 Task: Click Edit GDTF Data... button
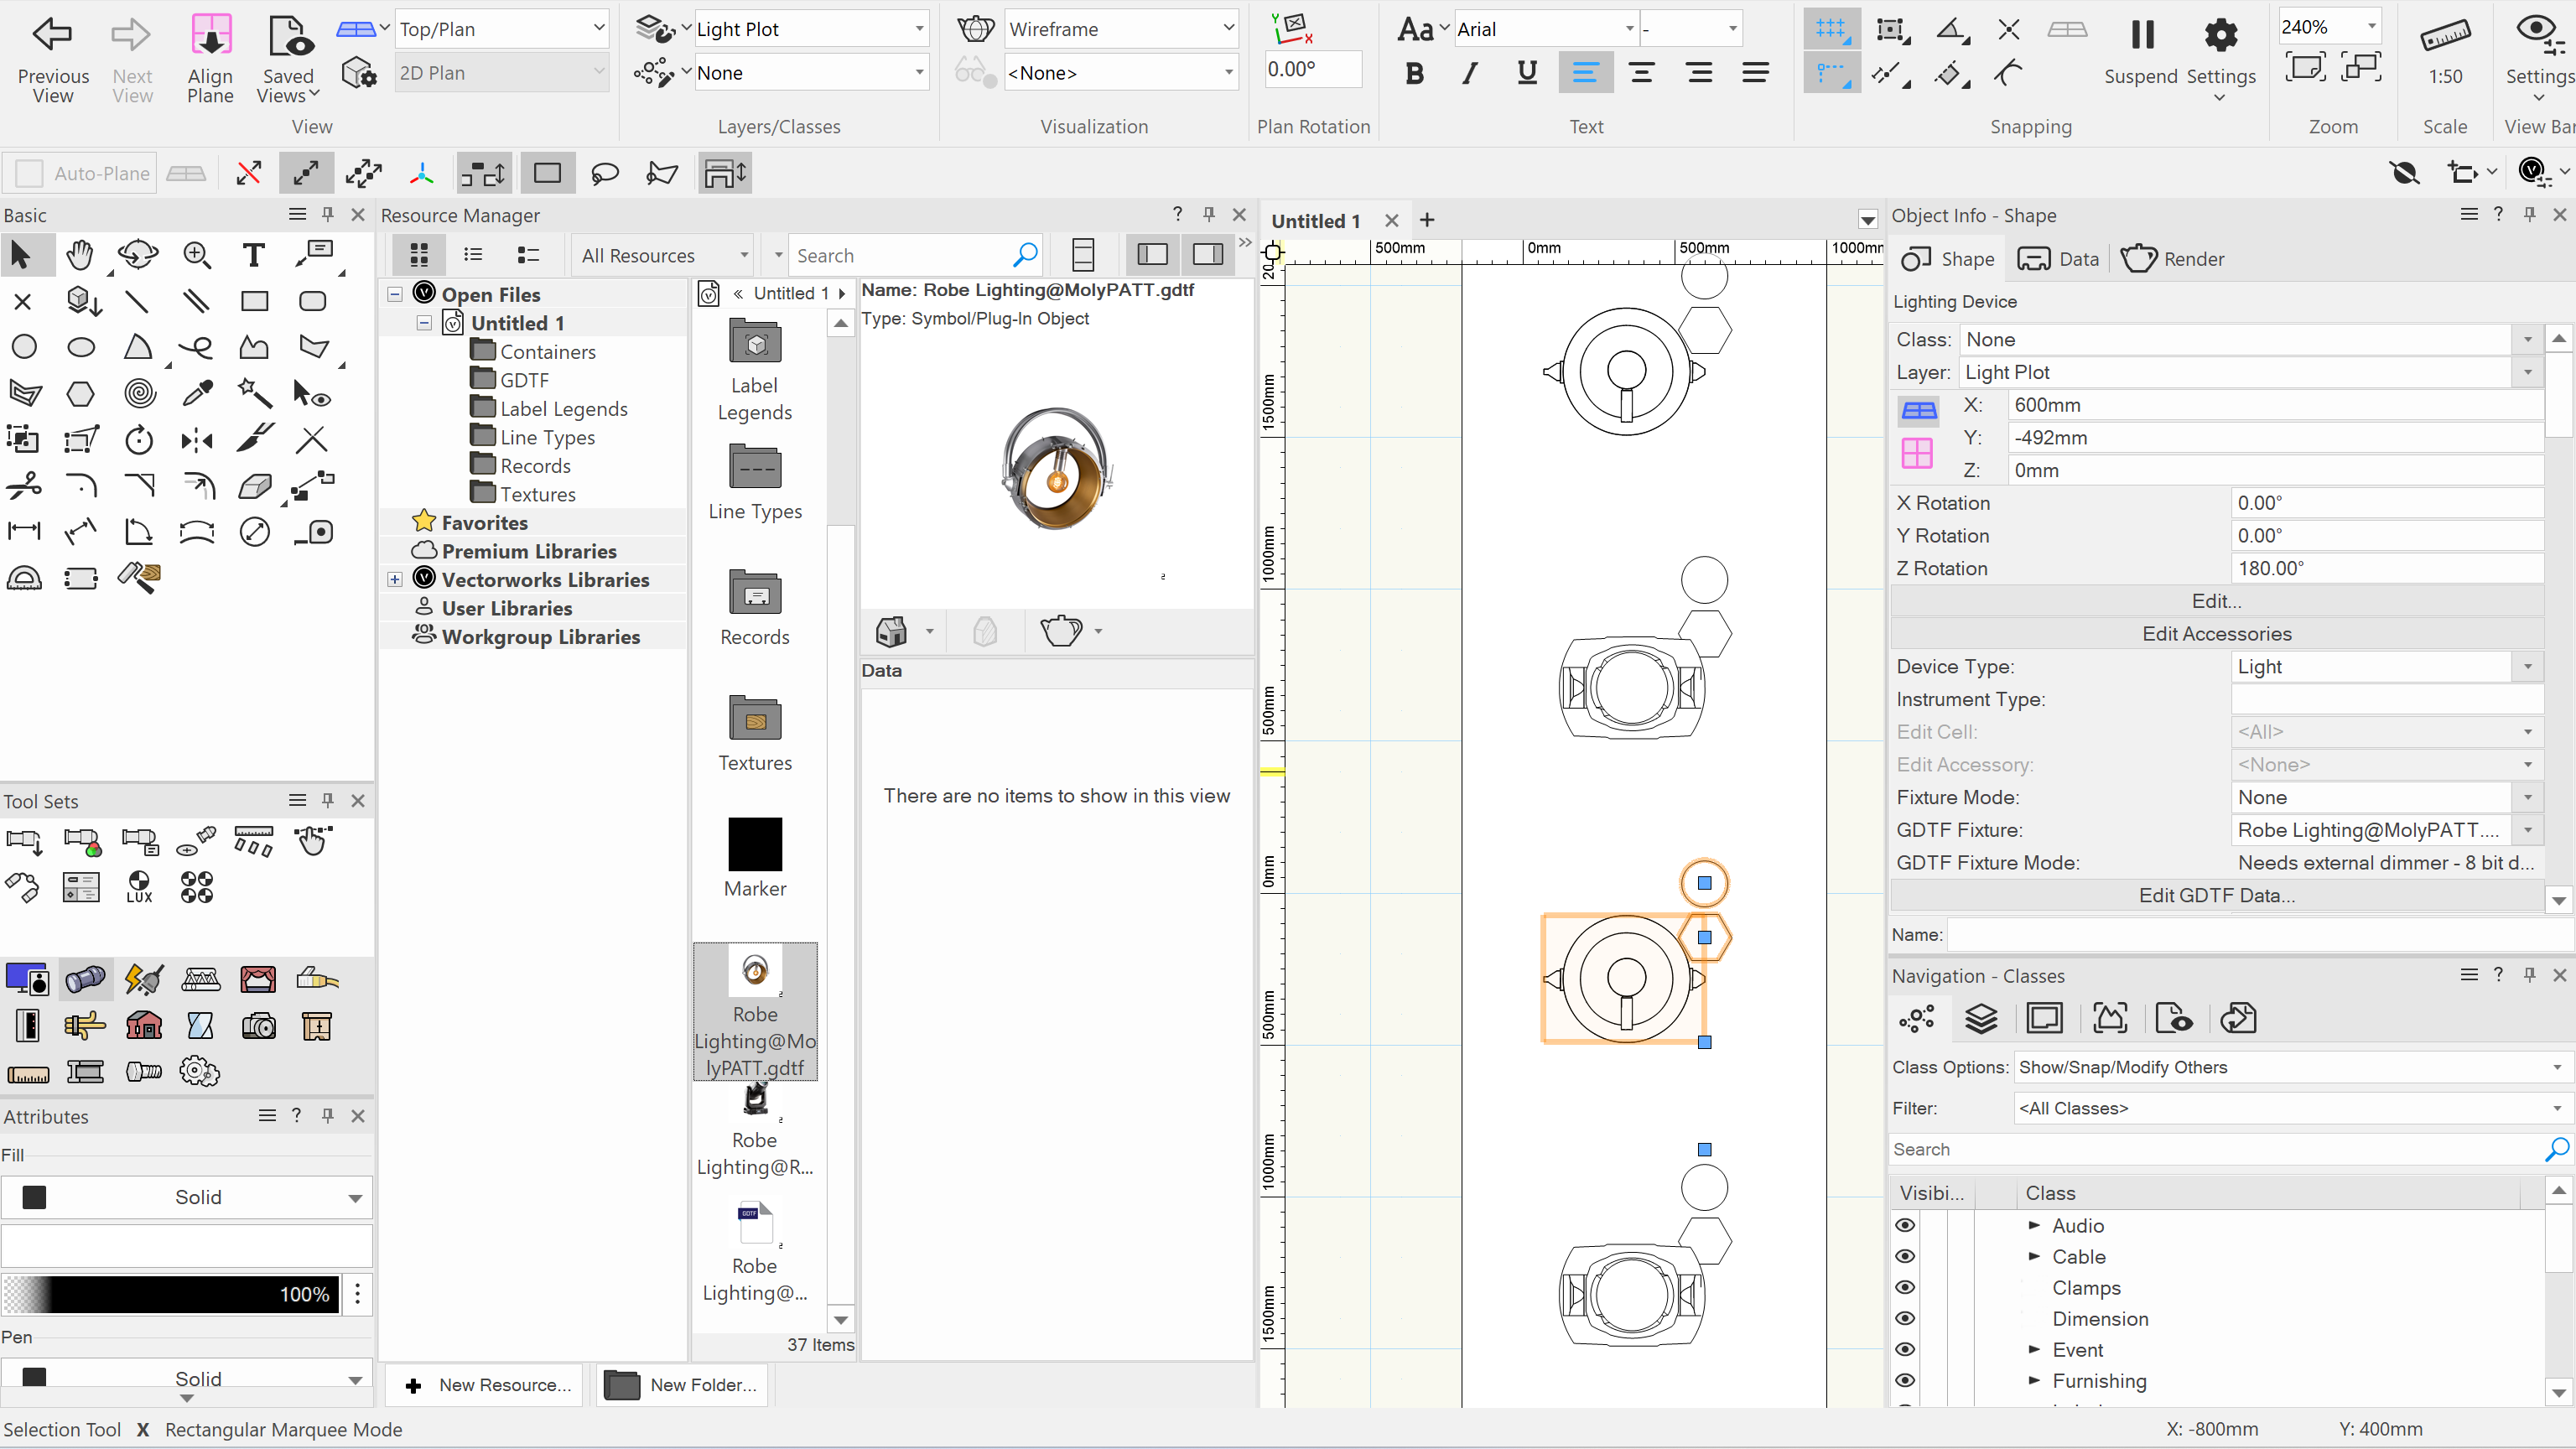click(2216, 896)
